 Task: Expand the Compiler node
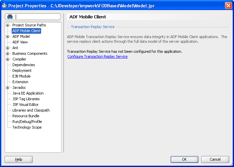click(x=7, y=59)
